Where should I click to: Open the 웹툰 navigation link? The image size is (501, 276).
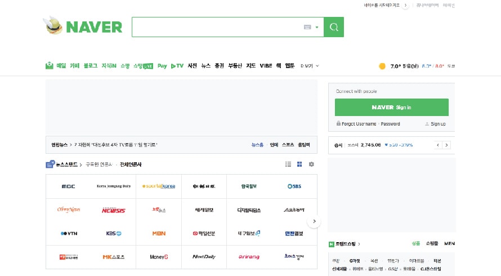tap(290, 65)
